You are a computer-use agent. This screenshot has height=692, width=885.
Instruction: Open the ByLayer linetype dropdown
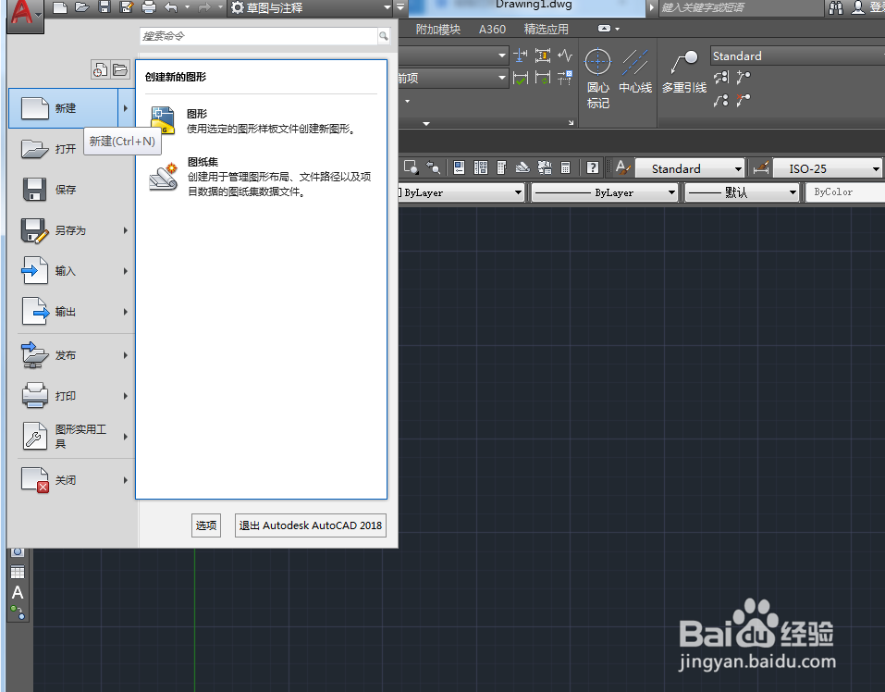[x=605, y=192]
